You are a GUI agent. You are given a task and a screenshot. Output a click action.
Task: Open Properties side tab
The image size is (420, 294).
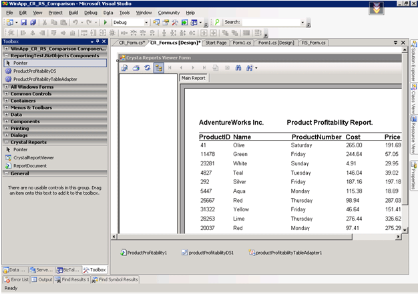click(x=414, y=176)
